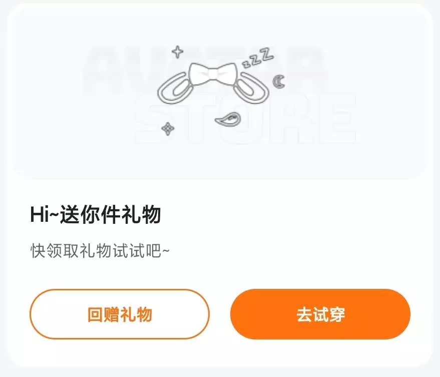The image size is (440, 377).
Task: Tap the 回赠礼物 return gift button
Action: click(x=120, y=314)
